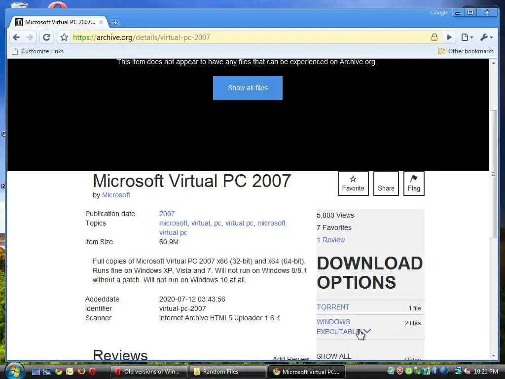Switch to Microsoft Virtual PC taskbar button

(x=307, y=372)
